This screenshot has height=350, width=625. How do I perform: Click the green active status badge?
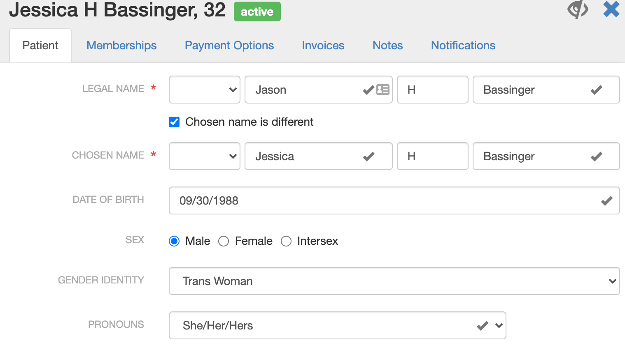coord(257,12)
